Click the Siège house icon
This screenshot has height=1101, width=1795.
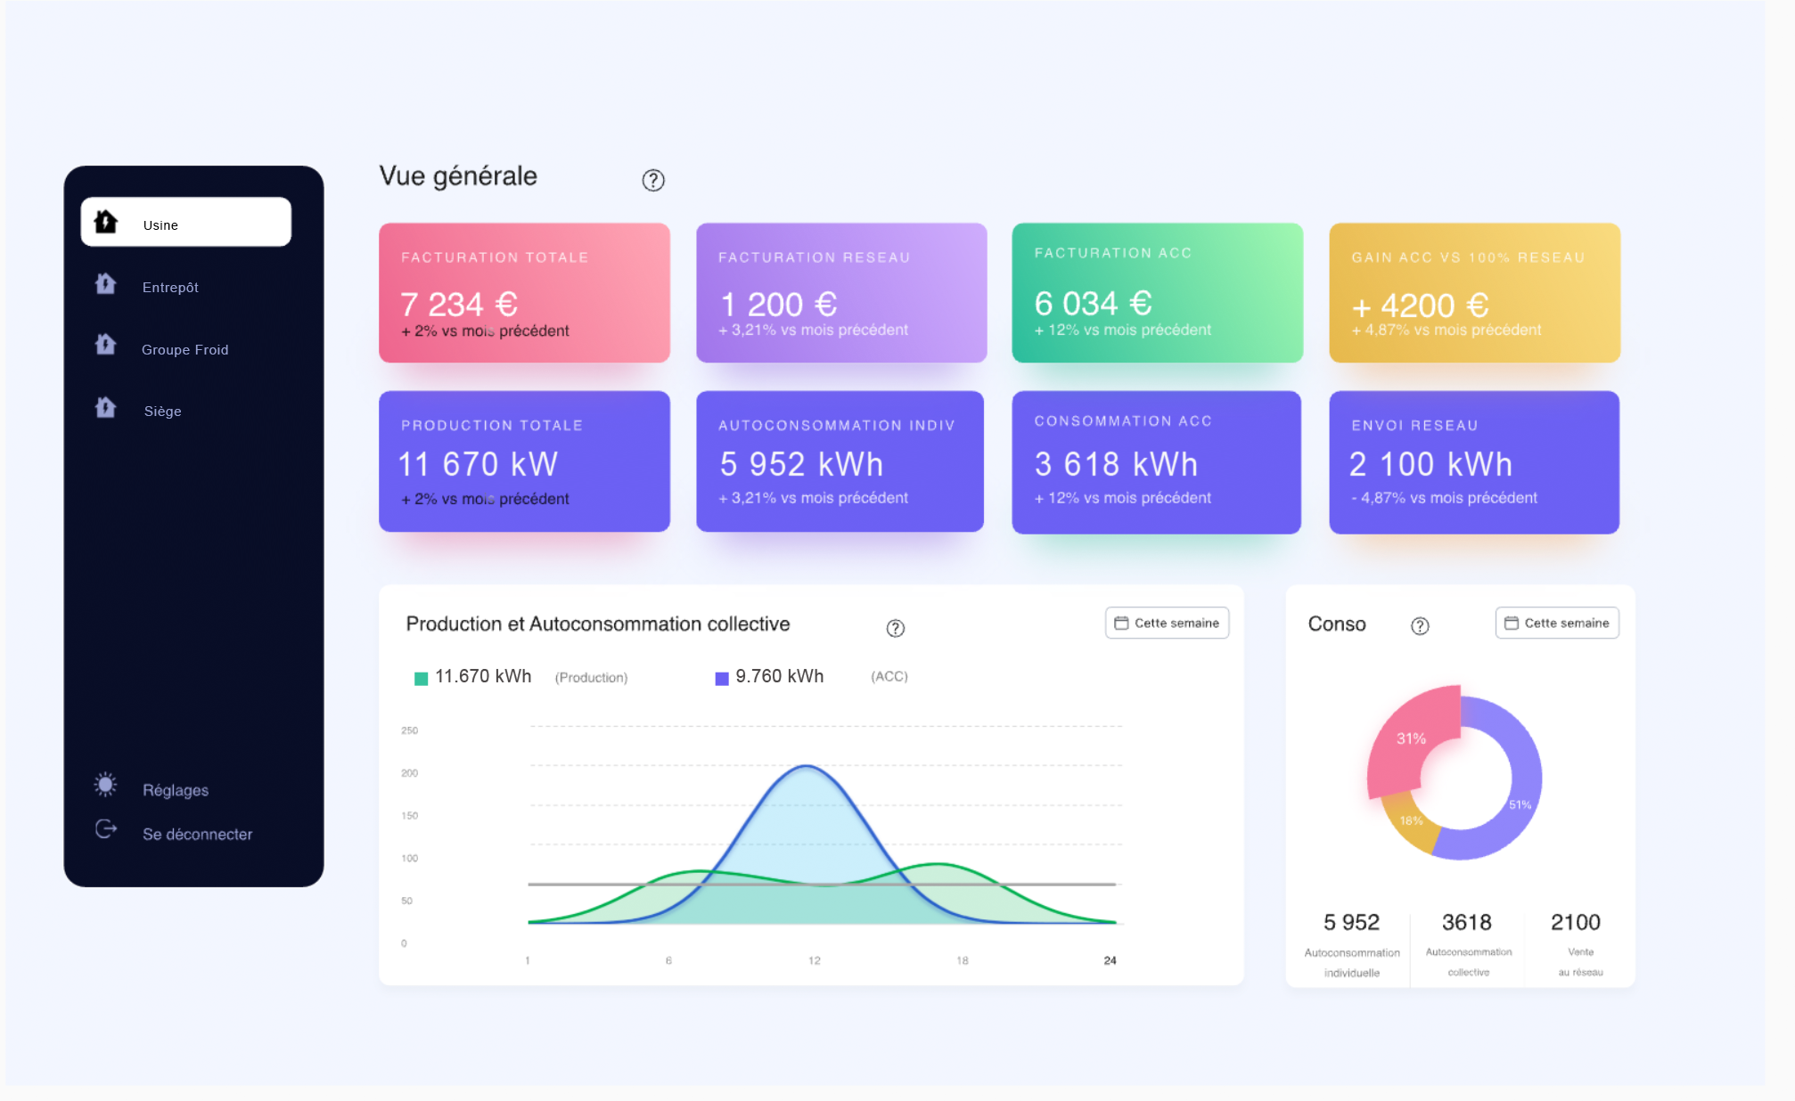(x=106, y=408)
